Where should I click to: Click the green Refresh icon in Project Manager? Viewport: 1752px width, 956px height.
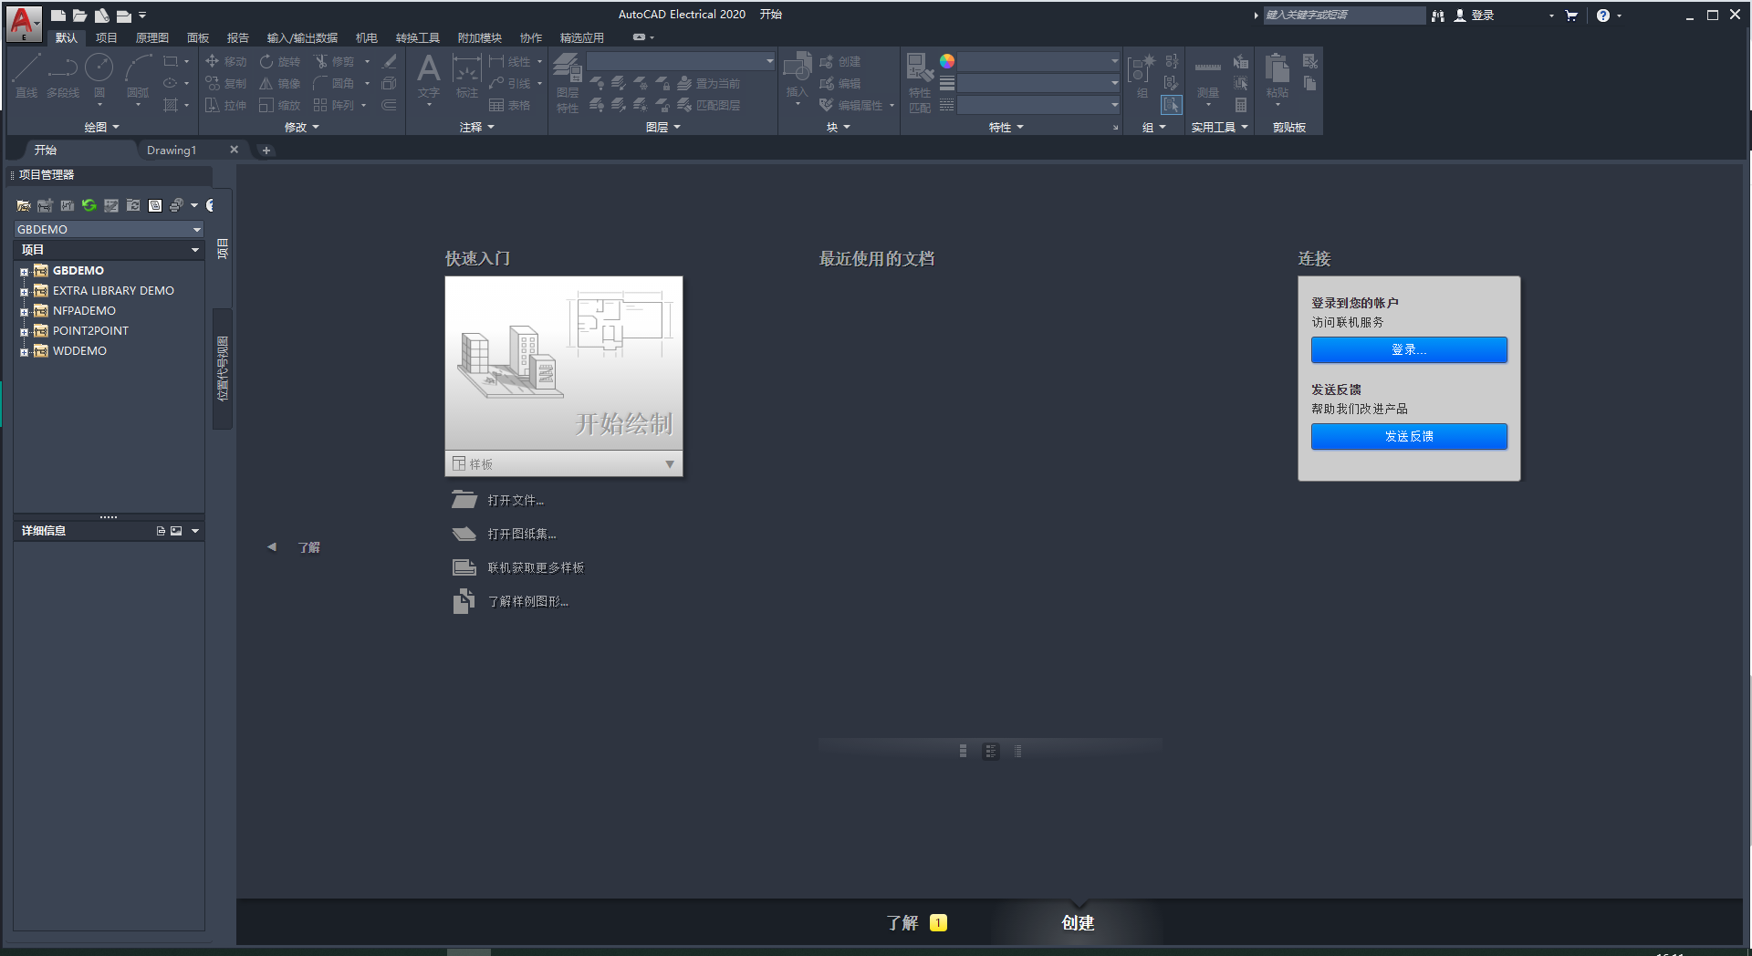coord(89,205)
